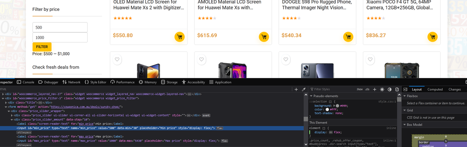The width and height of the screenshot is (467, 147).
Task: Open the Memory tab
Action: coord(148,82)
